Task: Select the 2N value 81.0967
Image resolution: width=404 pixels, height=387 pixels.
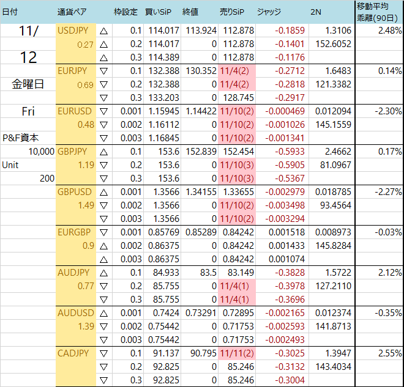Action: [x=335, y=165]
